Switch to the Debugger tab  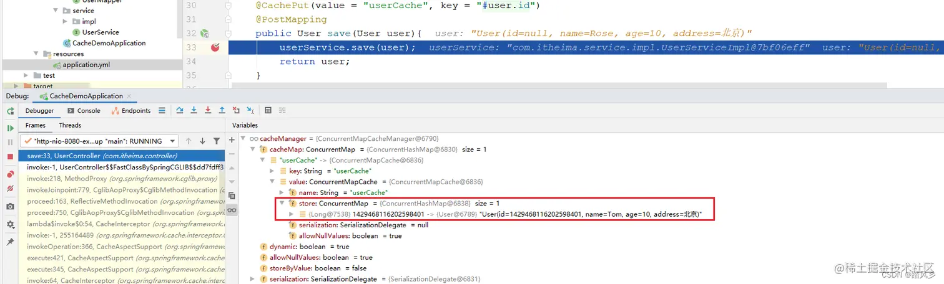39,110
